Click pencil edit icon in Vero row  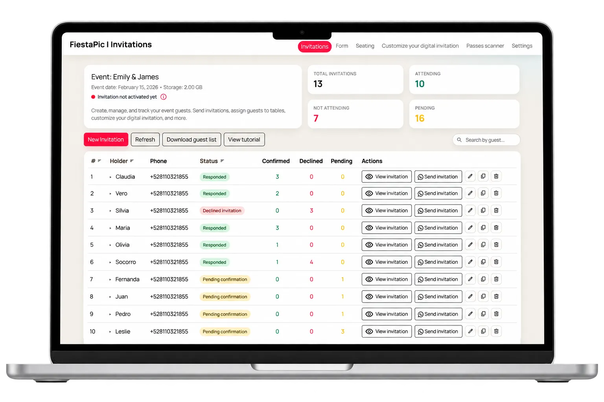tap(470, 193)
